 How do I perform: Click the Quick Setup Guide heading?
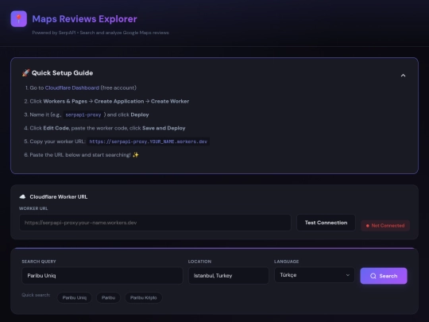(62, 73)
